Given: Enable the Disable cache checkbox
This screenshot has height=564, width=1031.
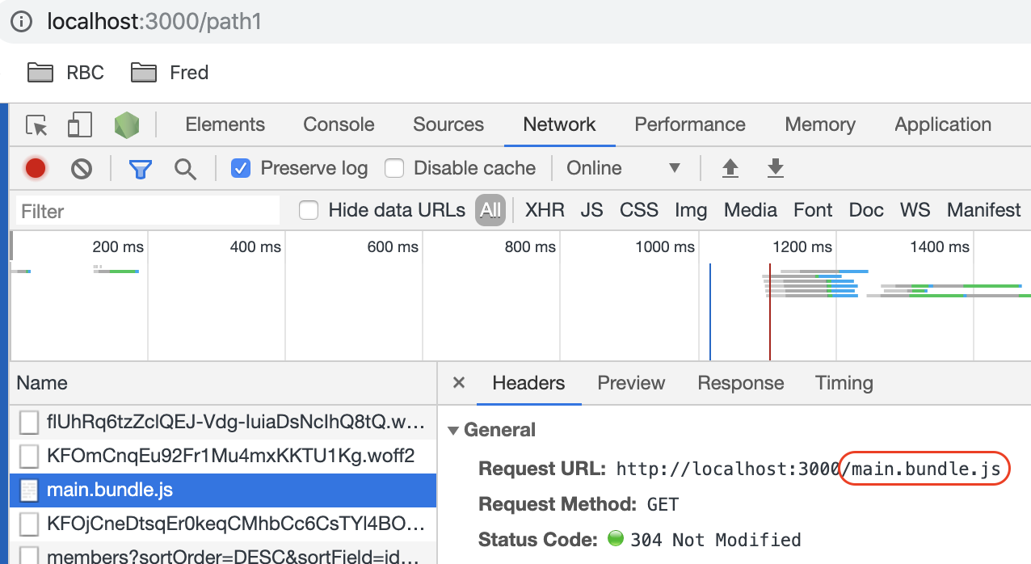Looking at the screenshot, I should (394, 168).
